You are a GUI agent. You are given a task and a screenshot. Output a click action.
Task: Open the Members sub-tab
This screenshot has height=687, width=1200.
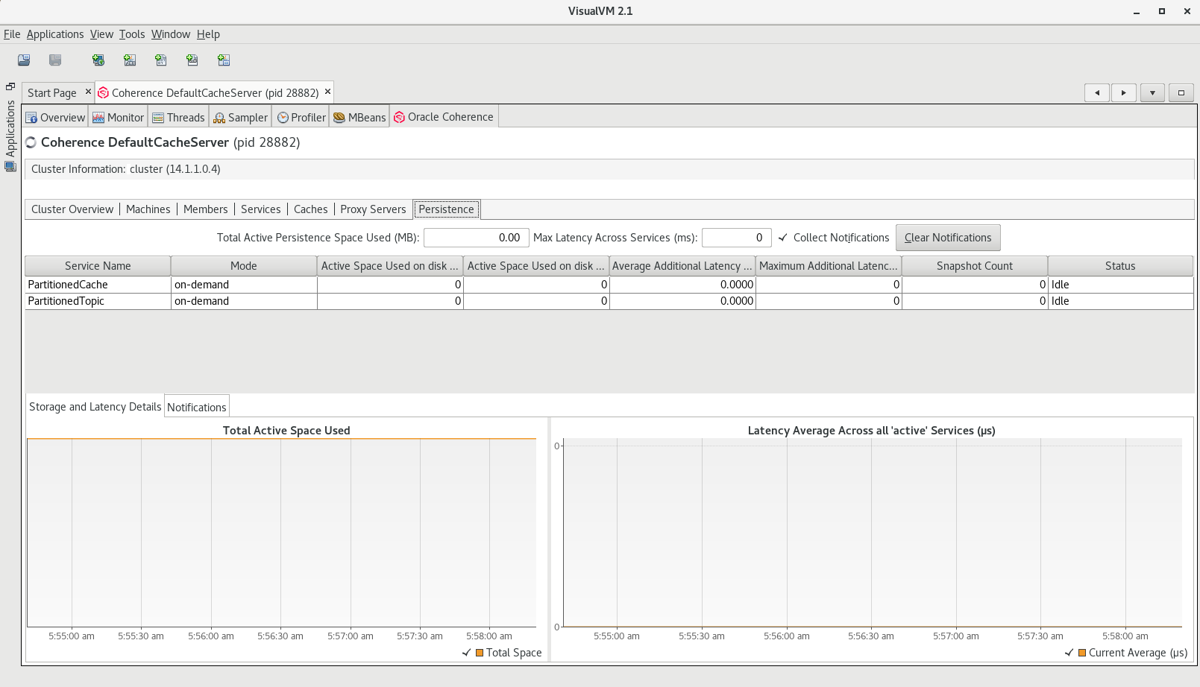(x=206, y=209)
